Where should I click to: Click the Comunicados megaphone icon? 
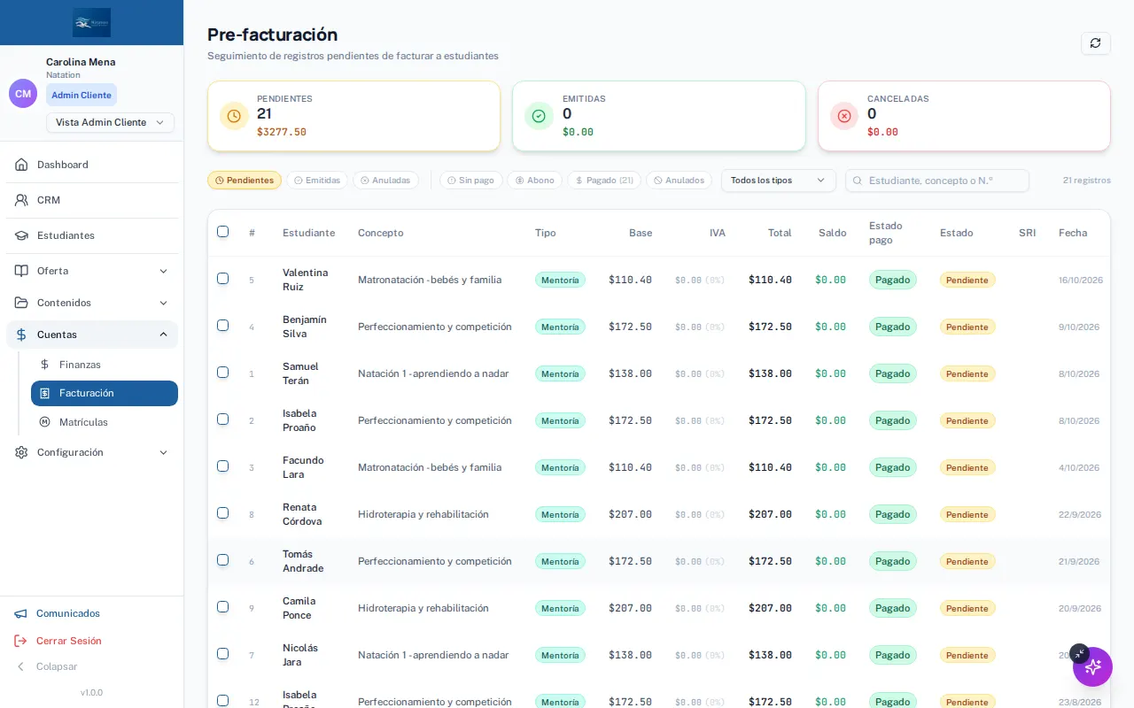pyautogui.click(x=20, y=613)
